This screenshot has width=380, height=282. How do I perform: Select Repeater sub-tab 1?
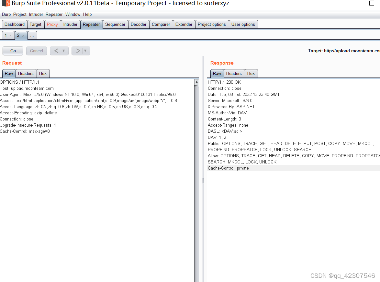click(x=6, y=35)
